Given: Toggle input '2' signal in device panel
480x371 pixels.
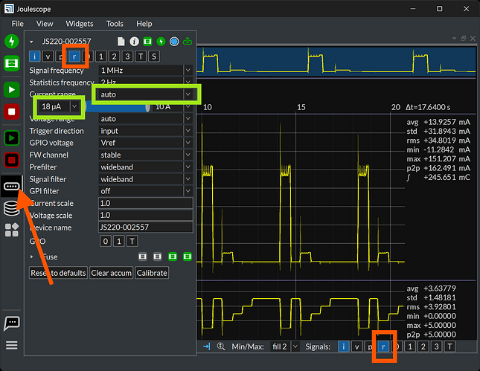Looking at the screenshot, I should click(x=114, y=57).
